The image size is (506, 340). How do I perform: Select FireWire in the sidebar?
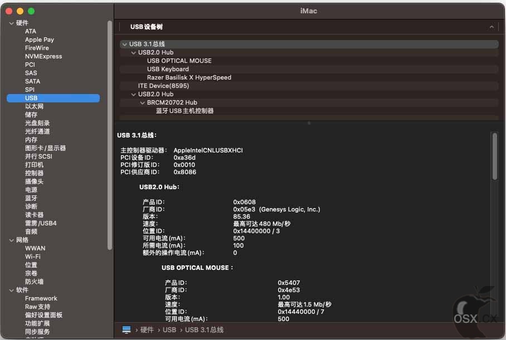(x=37, y=48)
